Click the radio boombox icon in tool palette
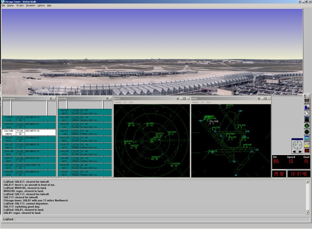 click(307, 101)
